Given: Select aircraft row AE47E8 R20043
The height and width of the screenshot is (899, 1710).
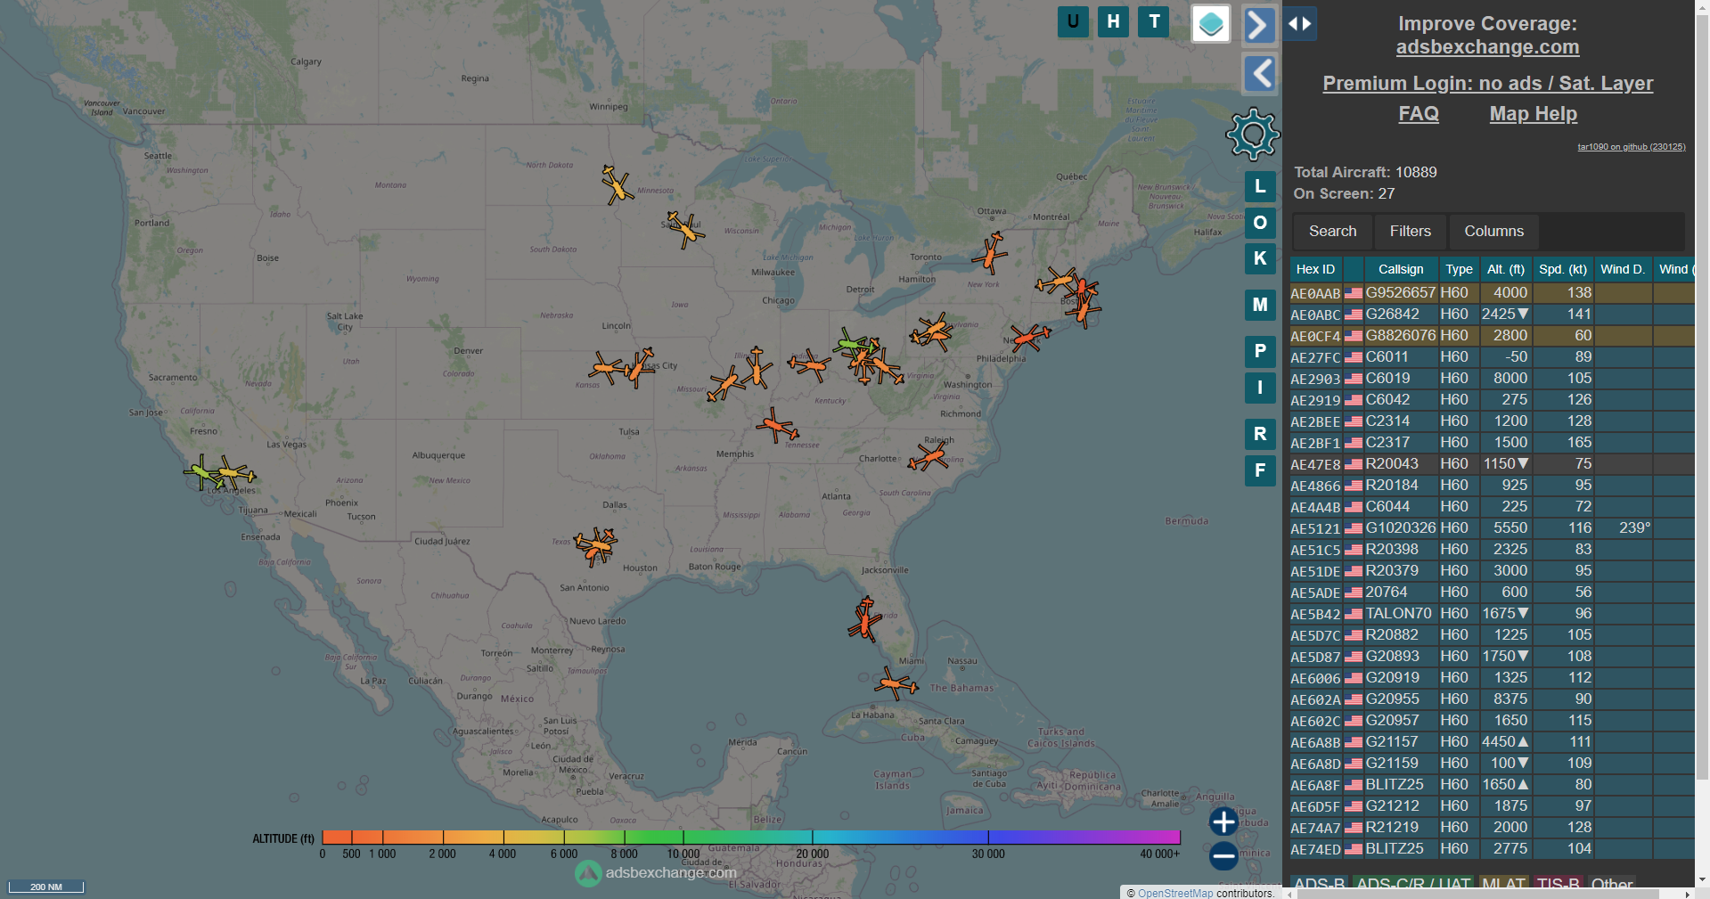Looking at the screenshot, I should click(1492, 464).
